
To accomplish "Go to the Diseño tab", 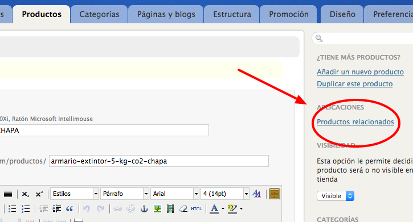I will [x=342, y=14].
